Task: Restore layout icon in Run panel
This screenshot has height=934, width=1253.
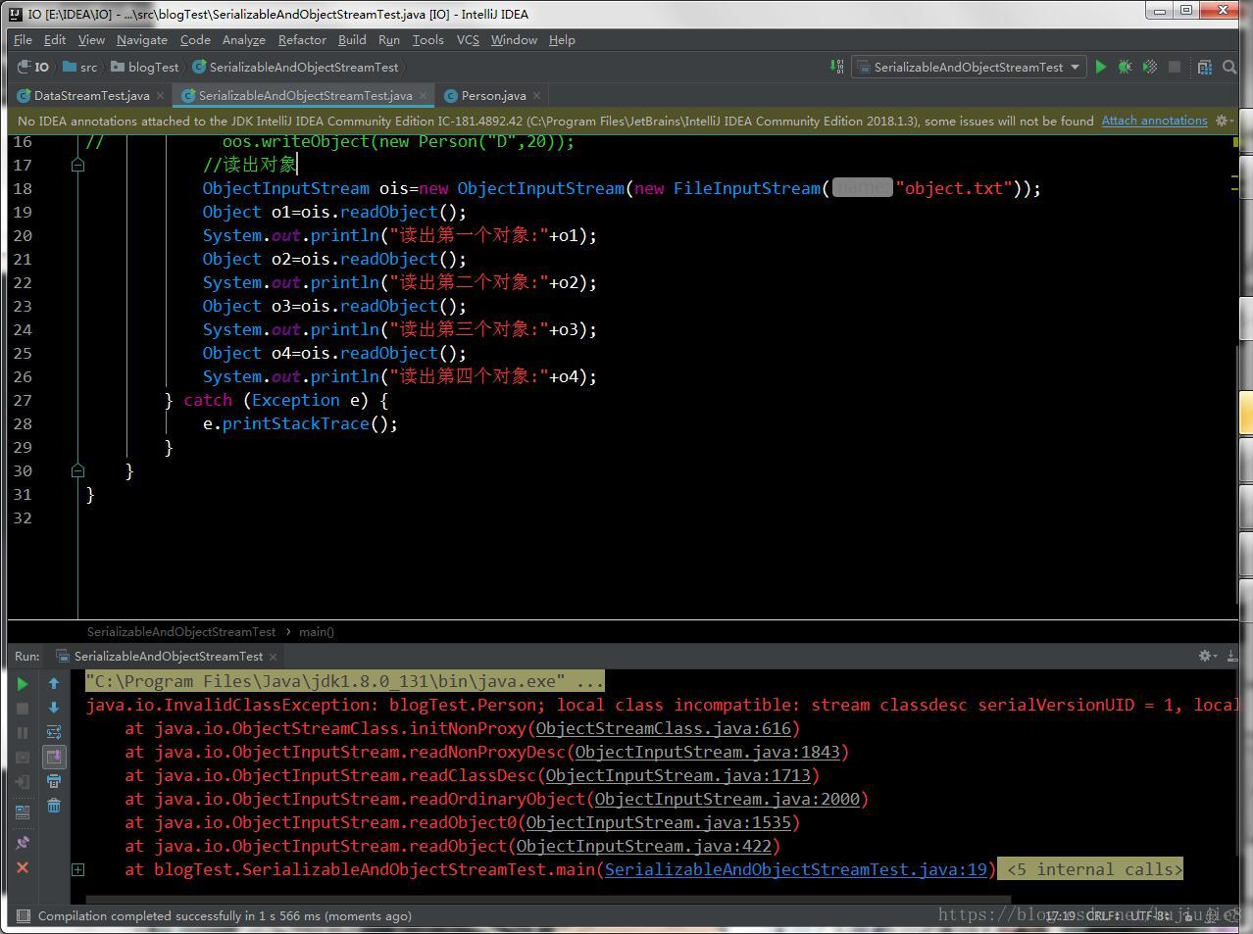Action: (x=23, y=812)
